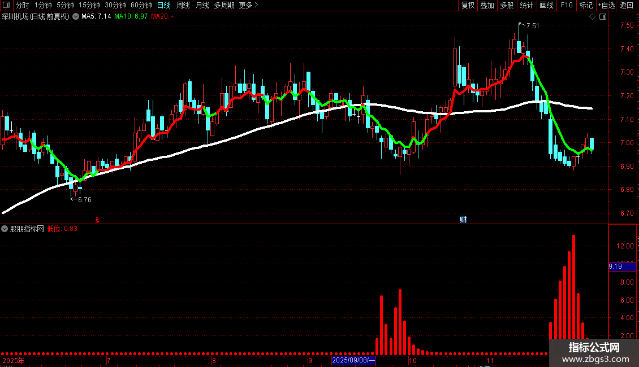Viewport: 639px width, 367px height.
Task: Click month 10 on the time axis
Action: pyautogui.click(x=413, y=361)
